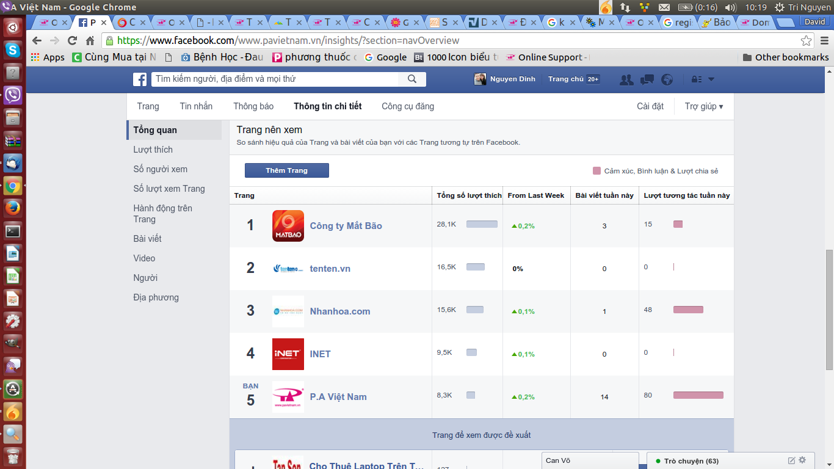
Task: Open the Tin nhắn tab
Action: pyautogui.click(x=196, y=106)
